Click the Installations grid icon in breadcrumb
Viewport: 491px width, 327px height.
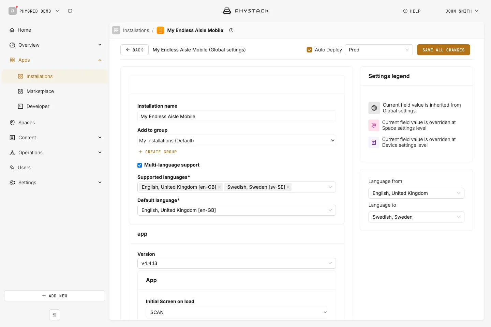(x=116, y=30)
